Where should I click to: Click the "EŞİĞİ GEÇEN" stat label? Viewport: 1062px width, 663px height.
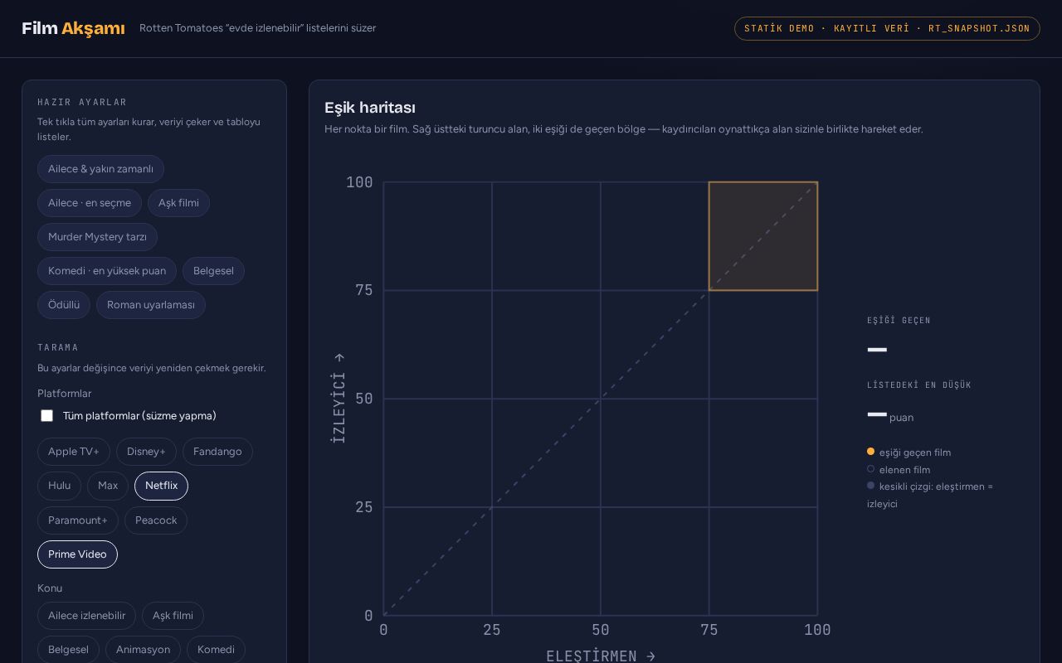pos(899,320)
